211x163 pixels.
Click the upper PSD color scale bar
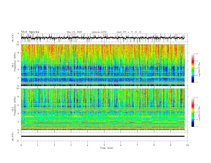coord(193,68)
